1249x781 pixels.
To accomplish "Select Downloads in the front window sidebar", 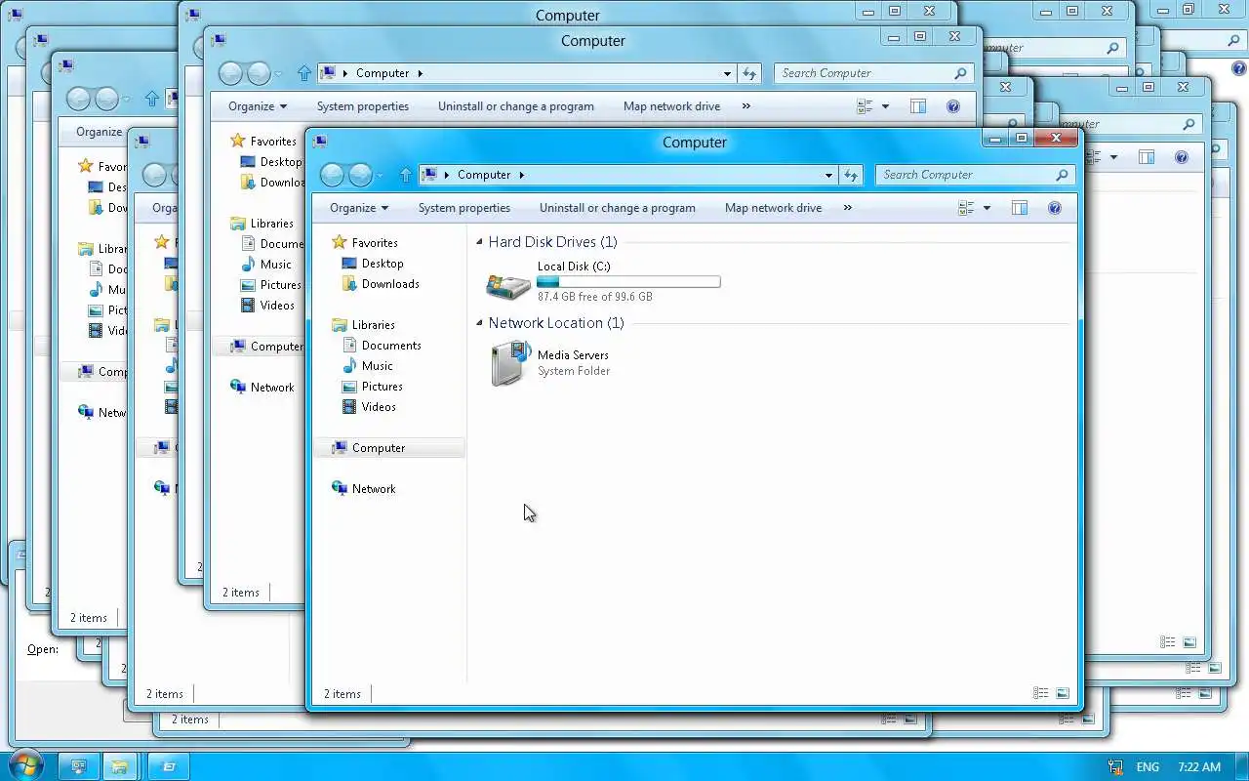I will (390, 284).
